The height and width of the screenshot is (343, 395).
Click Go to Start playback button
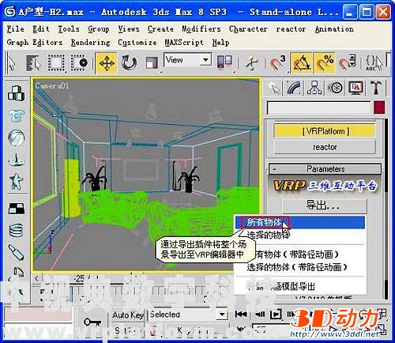click(241, 314)
